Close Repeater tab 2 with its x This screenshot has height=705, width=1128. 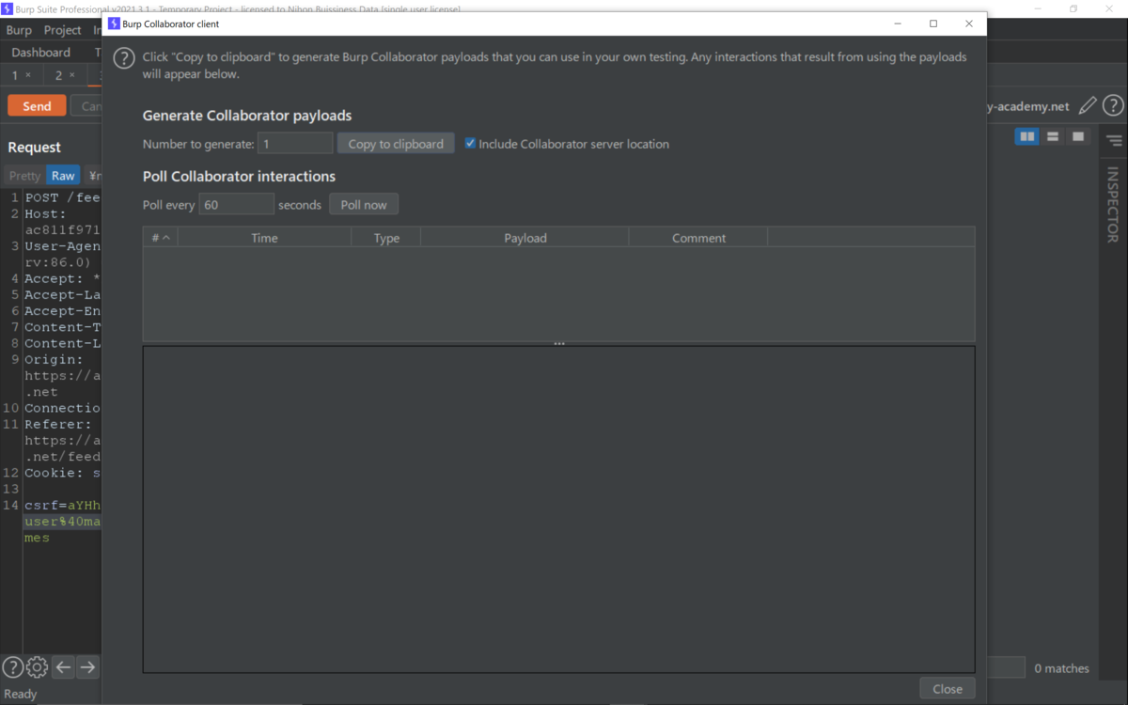[x=71, y=75]
